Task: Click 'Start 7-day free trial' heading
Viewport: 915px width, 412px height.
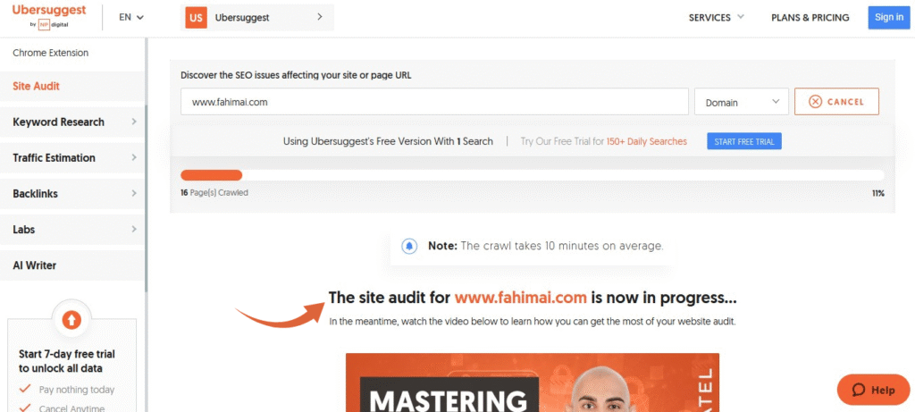Action: [66, 361]
